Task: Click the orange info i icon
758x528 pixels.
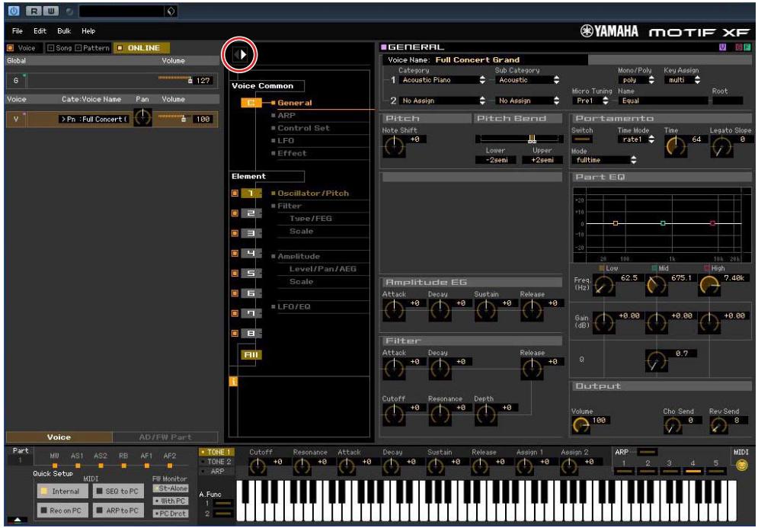Action: [x=233, y=382]
